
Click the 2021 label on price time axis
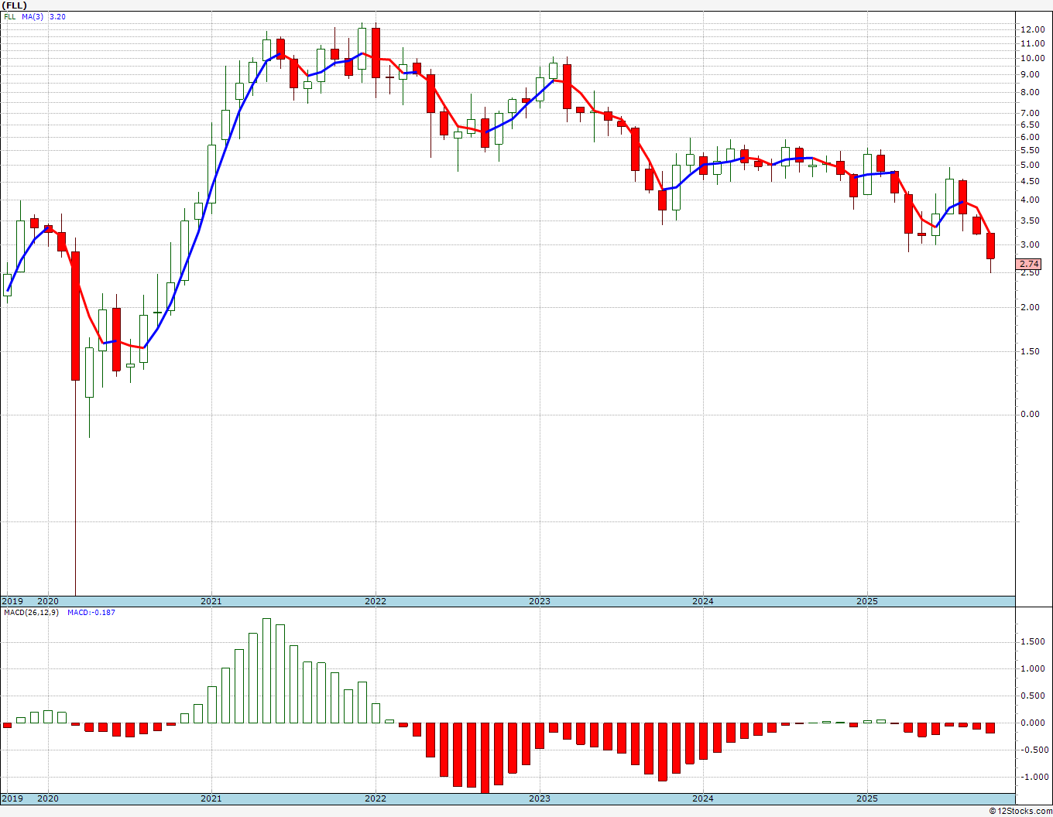click(211, 601)
